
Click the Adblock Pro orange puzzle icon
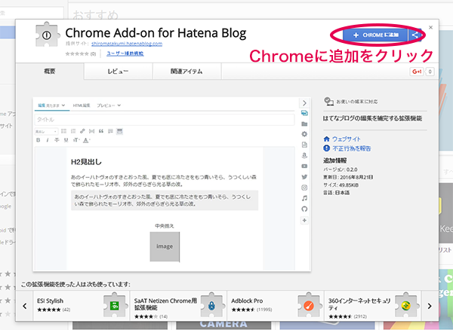[309, 305]
